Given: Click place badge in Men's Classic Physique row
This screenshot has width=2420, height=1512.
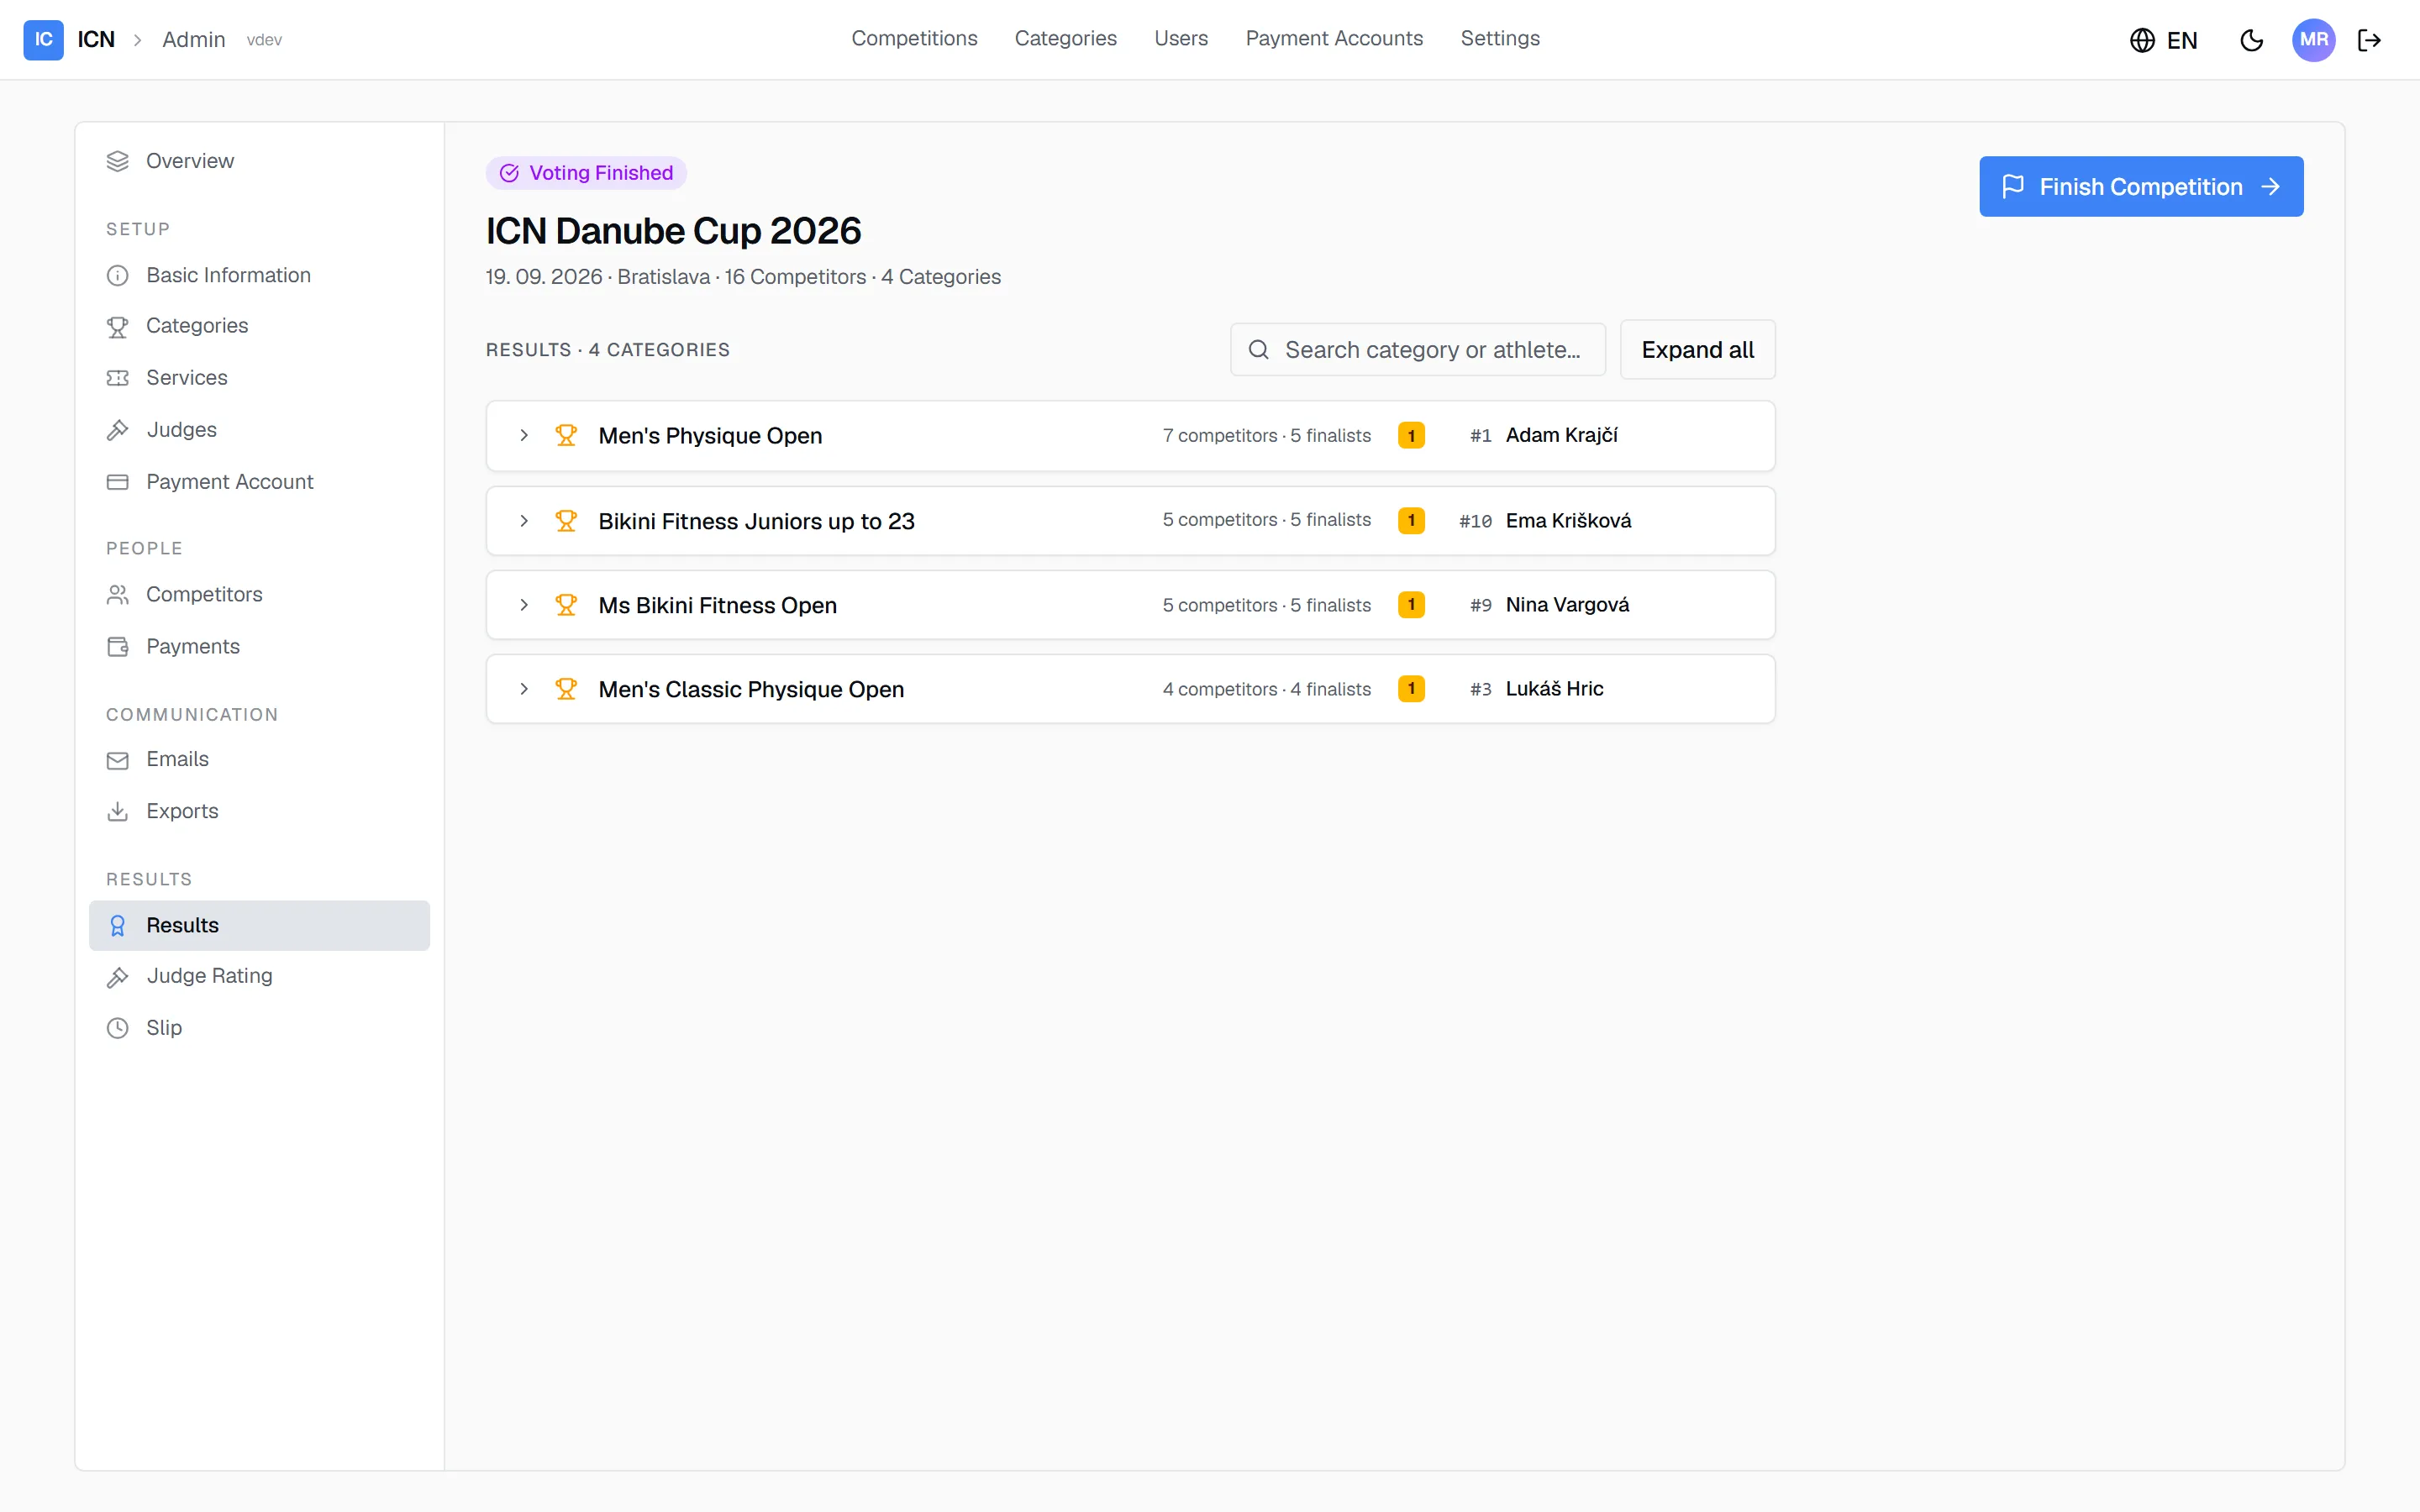Looking at the screenshot, I should pos(1411,689).
